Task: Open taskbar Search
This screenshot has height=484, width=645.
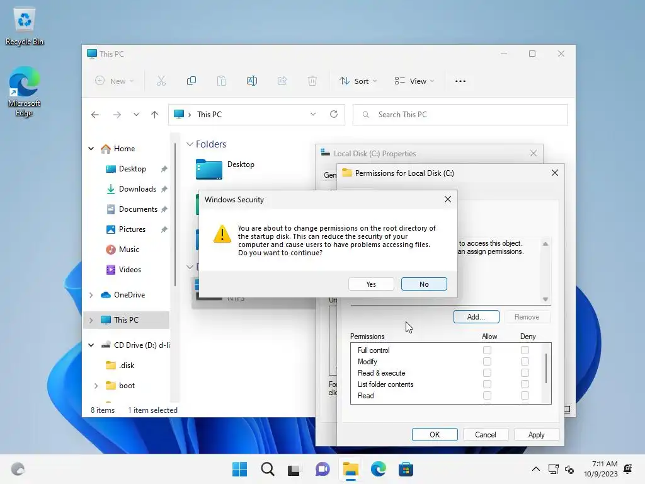Action: [267, 469]
